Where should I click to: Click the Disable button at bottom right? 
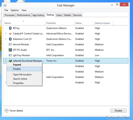pos(118,110)
